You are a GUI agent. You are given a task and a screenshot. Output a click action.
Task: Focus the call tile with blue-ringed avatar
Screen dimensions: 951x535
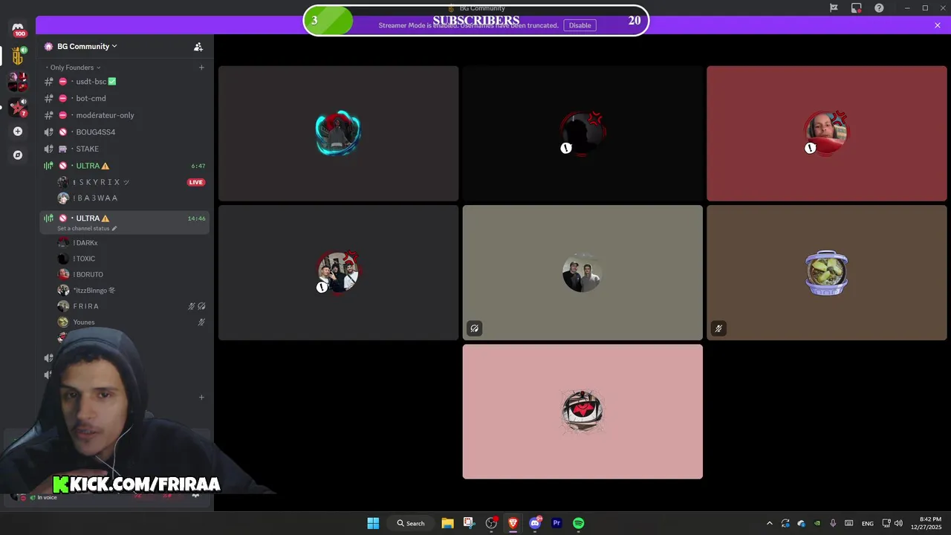[x=338, y=133]
